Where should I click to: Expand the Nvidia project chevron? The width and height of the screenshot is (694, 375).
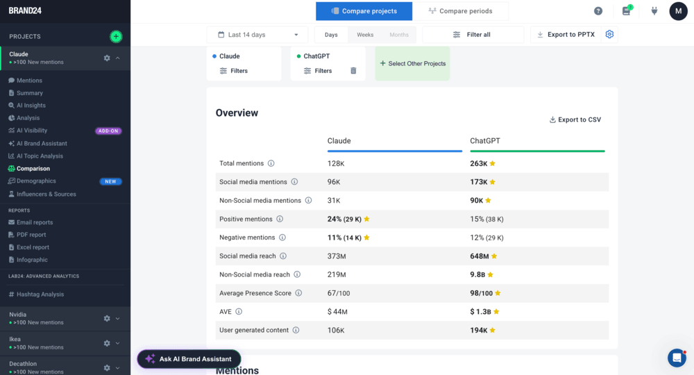pyautogui.click(x=118, y=318)
